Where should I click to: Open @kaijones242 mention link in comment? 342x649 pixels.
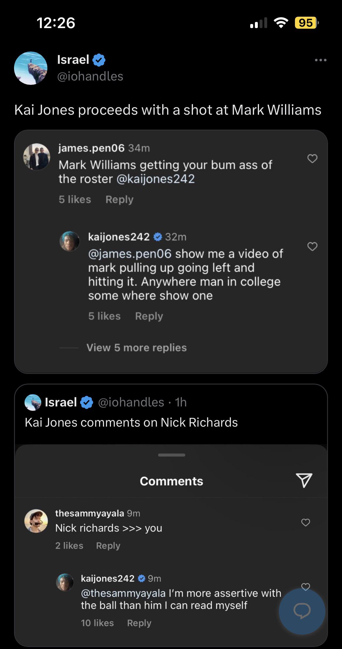(156, 179)
